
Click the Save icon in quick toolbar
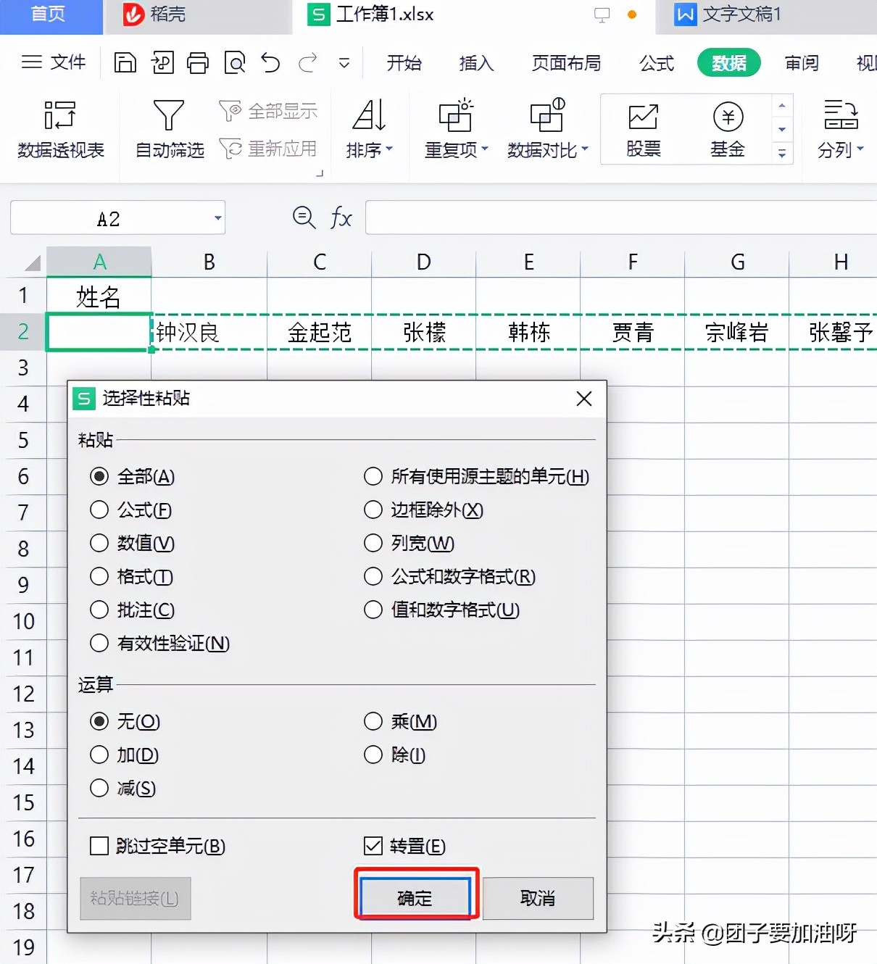(125, 63)
